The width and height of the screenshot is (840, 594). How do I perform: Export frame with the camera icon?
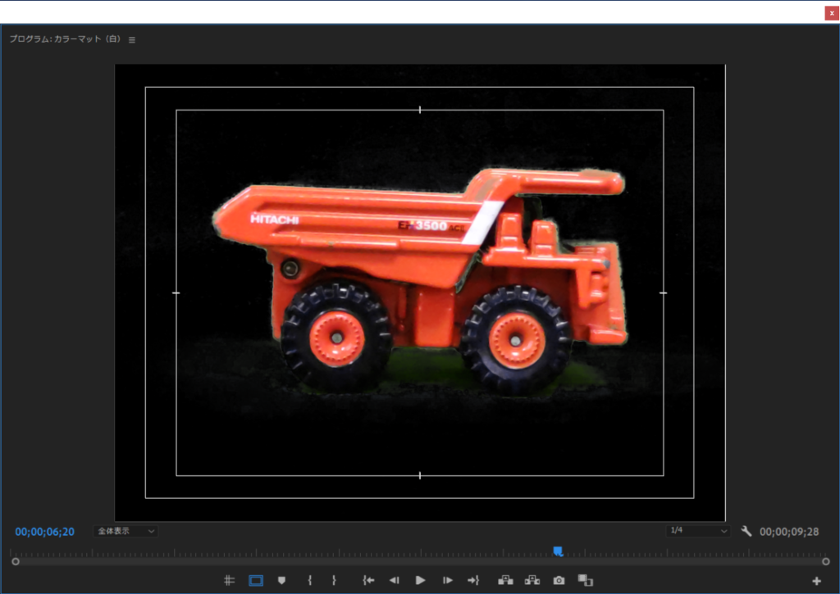coord(559,580)
